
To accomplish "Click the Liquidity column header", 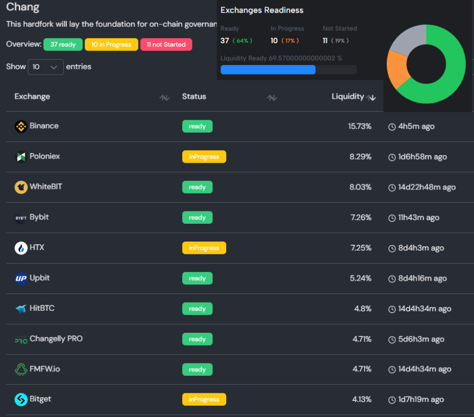I will point(347,97).
